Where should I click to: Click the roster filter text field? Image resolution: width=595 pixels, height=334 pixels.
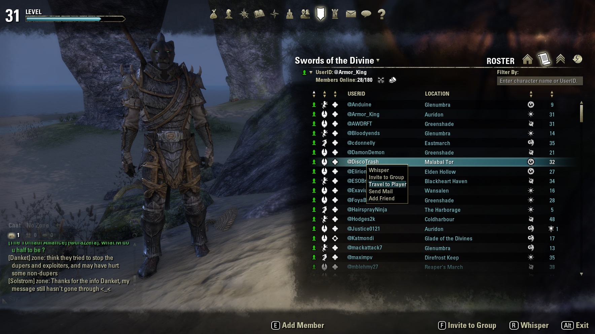539,81
